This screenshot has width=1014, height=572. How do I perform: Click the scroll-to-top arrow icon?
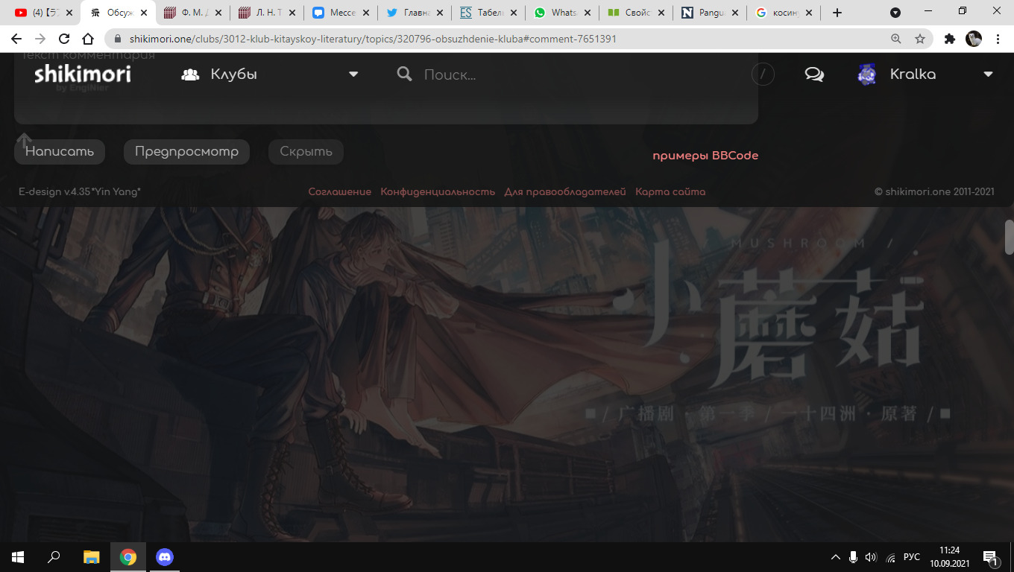tap(25, 140)
